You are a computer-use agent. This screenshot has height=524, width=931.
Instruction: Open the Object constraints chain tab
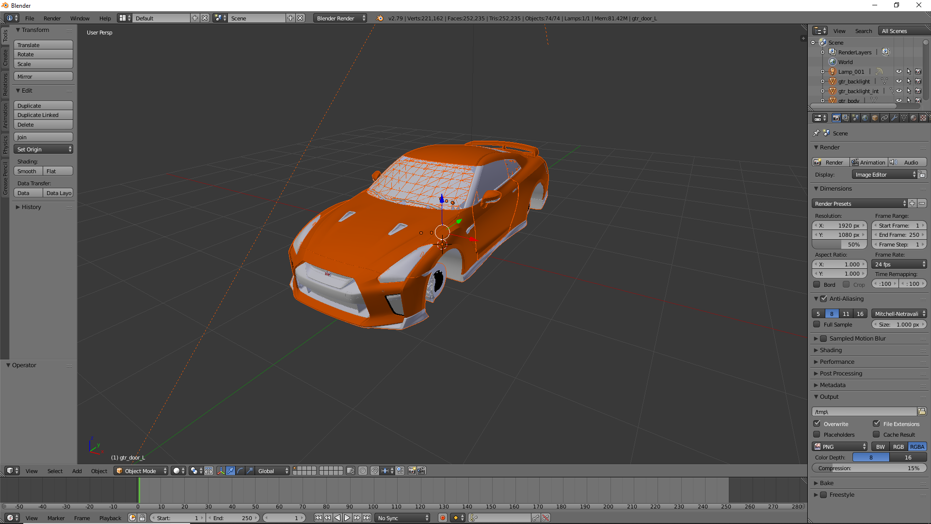[884, 118]
